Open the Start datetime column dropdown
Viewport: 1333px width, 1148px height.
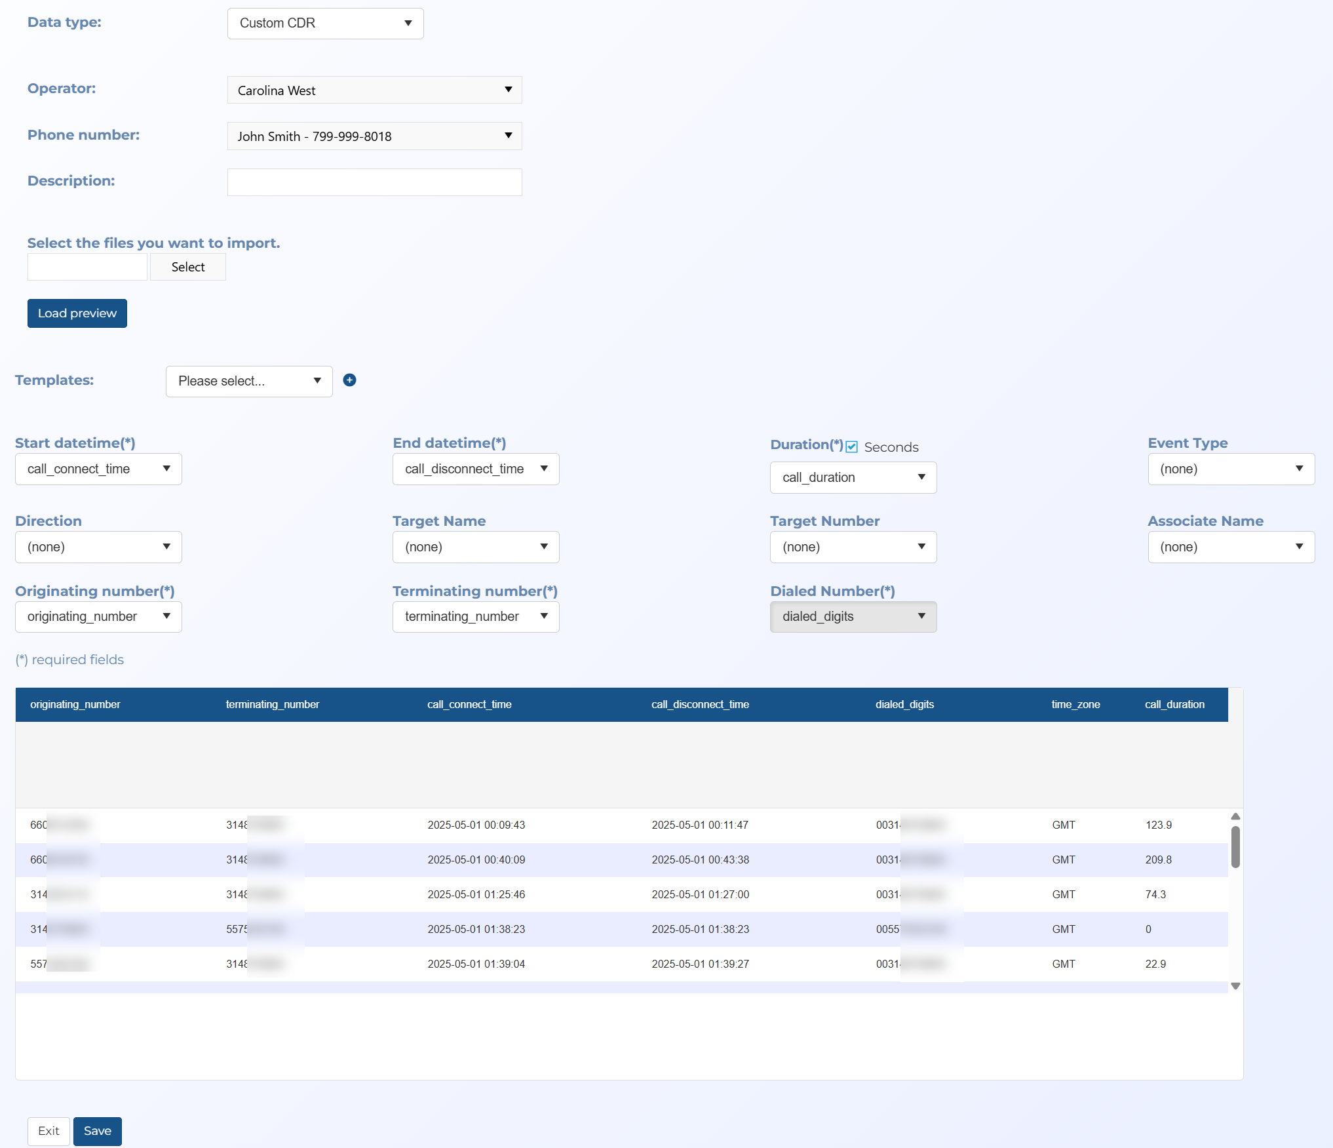click(x=98, y=469)
